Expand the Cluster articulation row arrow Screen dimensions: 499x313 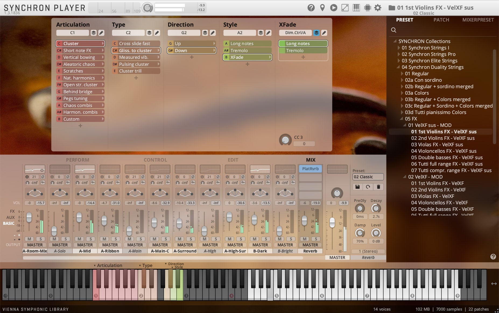point(103,43)
